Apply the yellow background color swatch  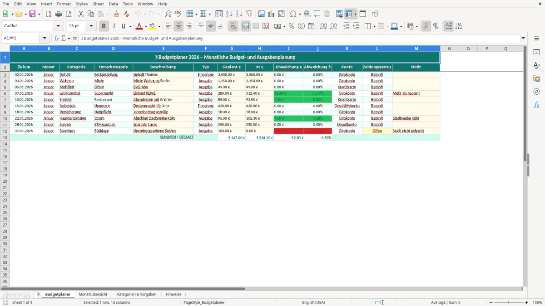[153, 26]
